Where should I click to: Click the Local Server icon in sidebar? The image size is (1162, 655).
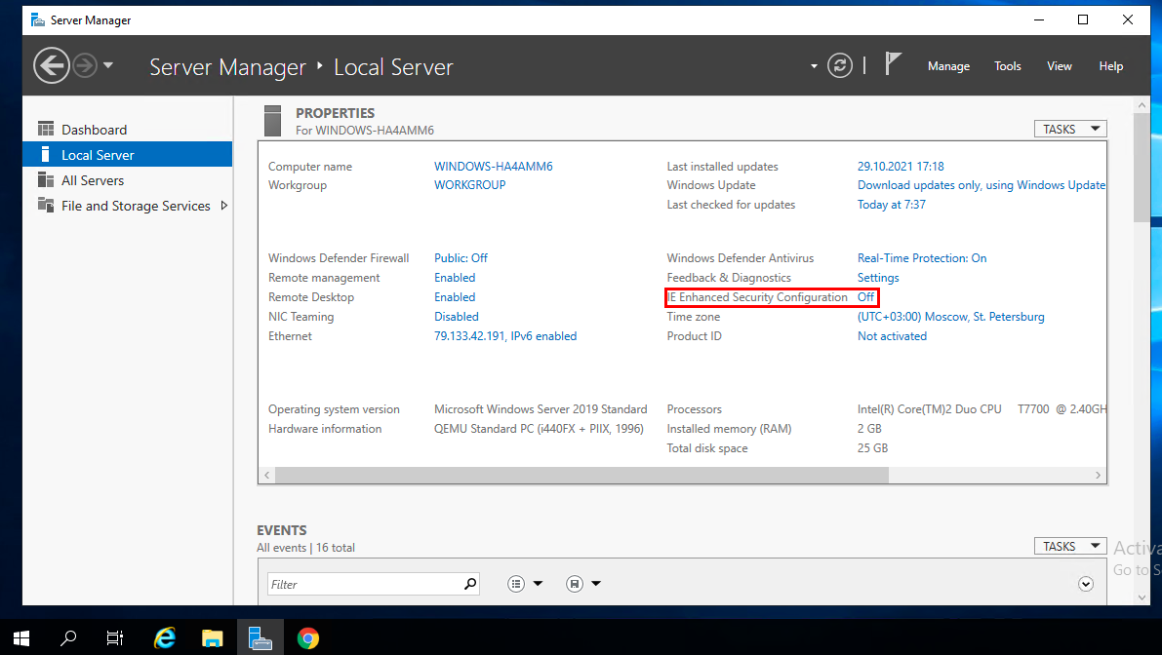(45, 154)
